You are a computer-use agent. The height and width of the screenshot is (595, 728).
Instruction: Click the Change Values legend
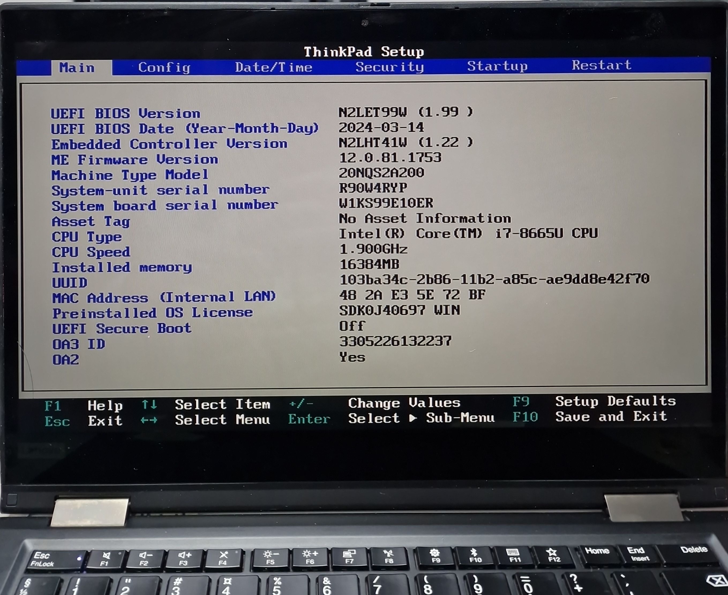[x=404, y=403]
